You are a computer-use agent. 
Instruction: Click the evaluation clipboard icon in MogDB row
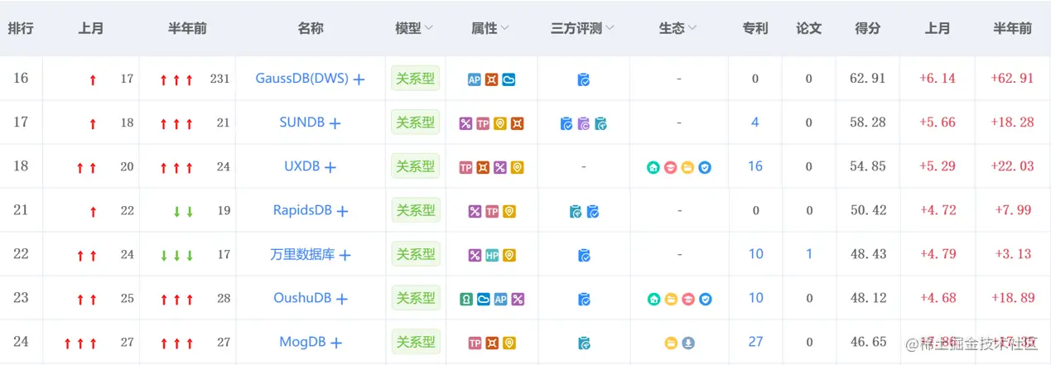[x=584, y=343]
